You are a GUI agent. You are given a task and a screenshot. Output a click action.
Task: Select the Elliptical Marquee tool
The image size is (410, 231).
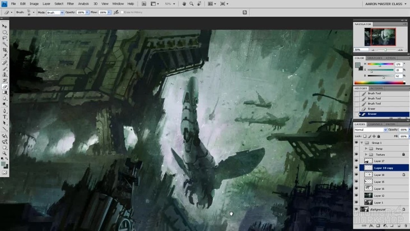(x=4, y=32)
